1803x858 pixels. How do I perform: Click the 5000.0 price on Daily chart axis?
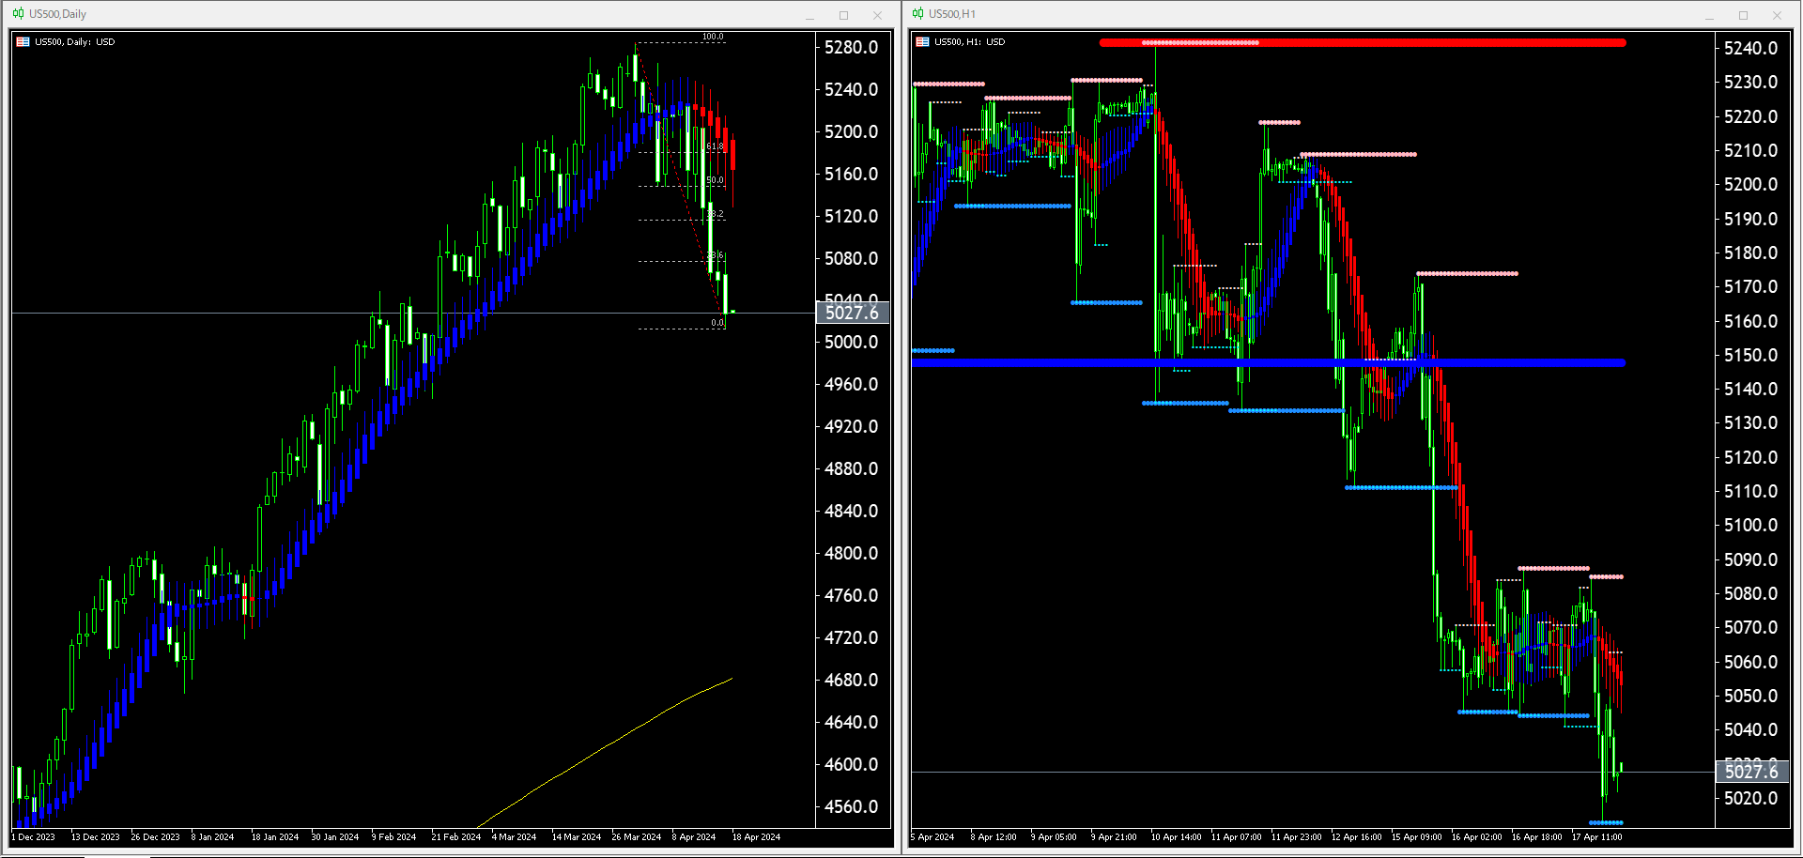(x=851, y=343)
